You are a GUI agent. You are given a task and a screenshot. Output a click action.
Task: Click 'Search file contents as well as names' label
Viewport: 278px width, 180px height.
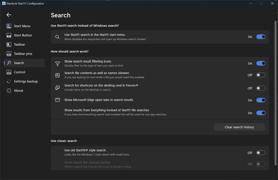[96, 73]
